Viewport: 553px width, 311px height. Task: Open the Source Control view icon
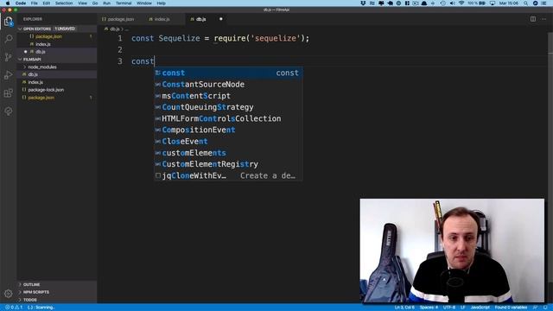point(8,57)
